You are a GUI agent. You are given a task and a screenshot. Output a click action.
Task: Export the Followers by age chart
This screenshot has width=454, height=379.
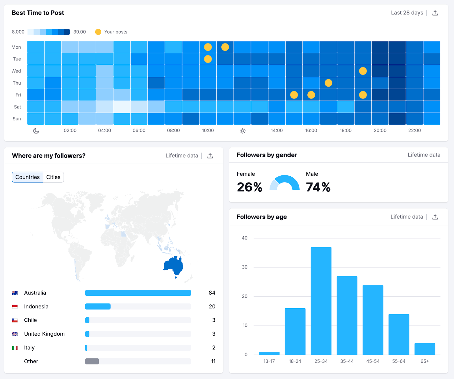[435, 217]
